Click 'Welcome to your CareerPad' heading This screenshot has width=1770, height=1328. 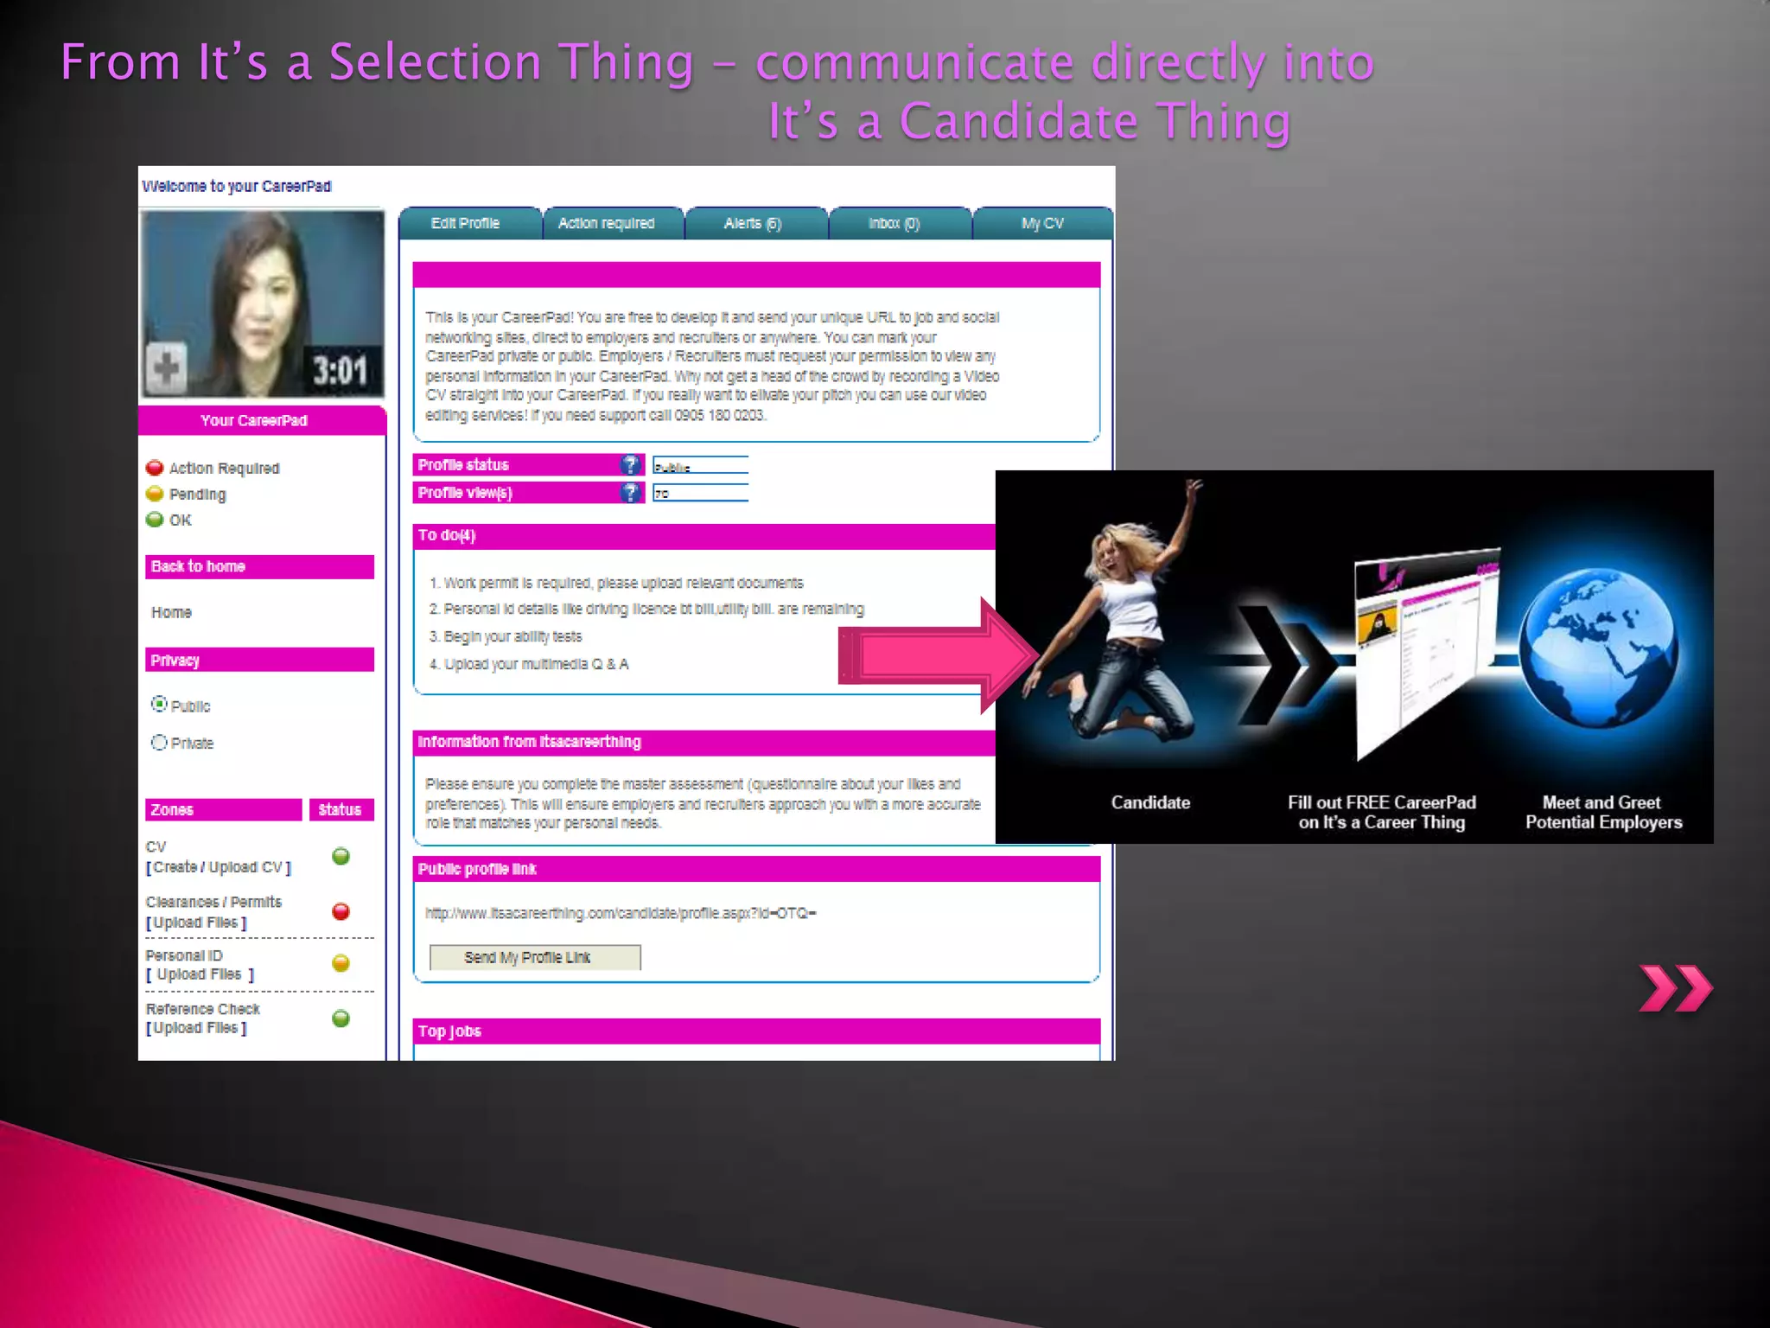pos(237,186)
